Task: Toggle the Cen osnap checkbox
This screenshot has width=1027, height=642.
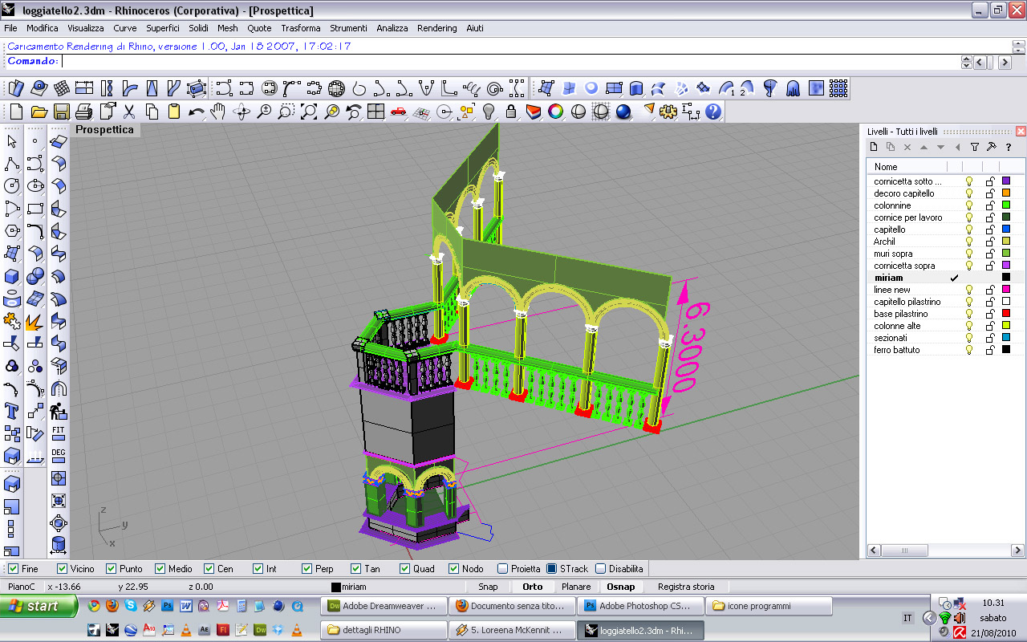Action: pyautogui.click(x=209, y=569)
